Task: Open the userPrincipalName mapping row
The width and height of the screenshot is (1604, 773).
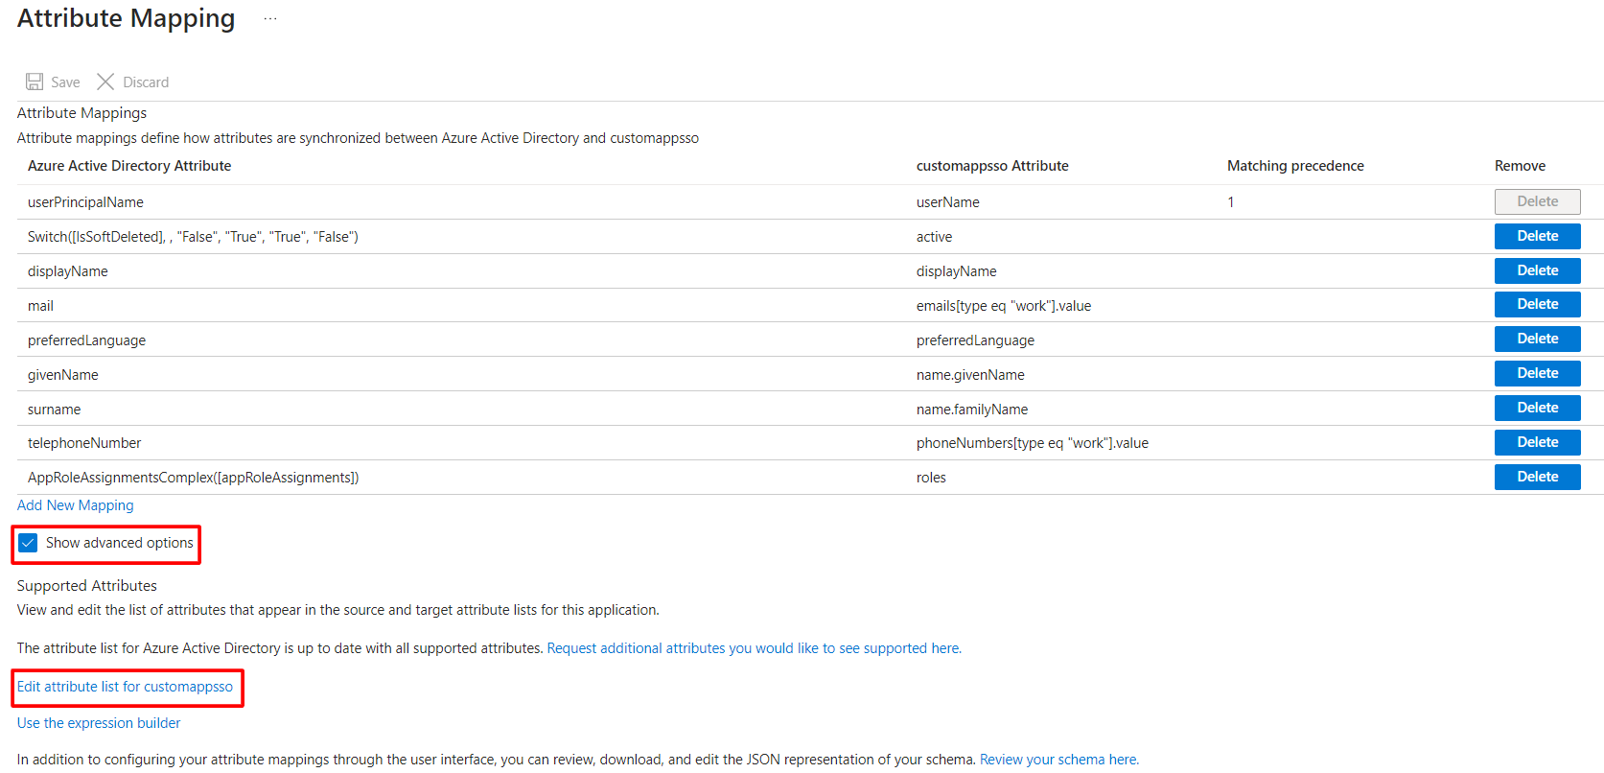Action: point(85,202)
